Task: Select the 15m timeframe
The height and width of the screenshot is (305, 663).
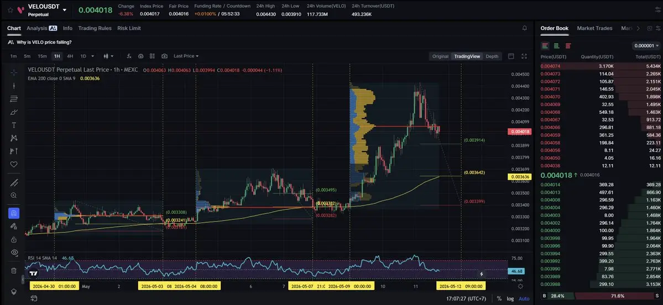Action: (42, 56)
